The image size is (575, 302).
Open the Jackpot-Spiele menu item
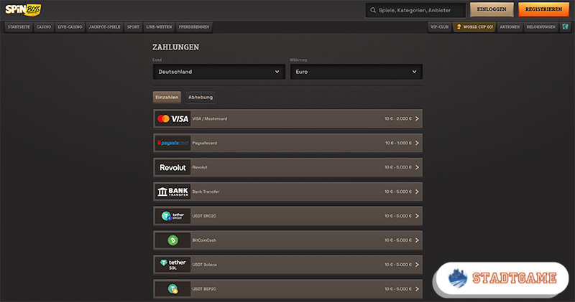click(x=104, y=27)
